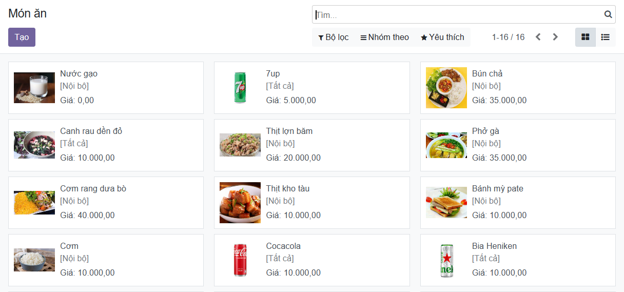Open the Thịt kho tàu card

(311, 202)
